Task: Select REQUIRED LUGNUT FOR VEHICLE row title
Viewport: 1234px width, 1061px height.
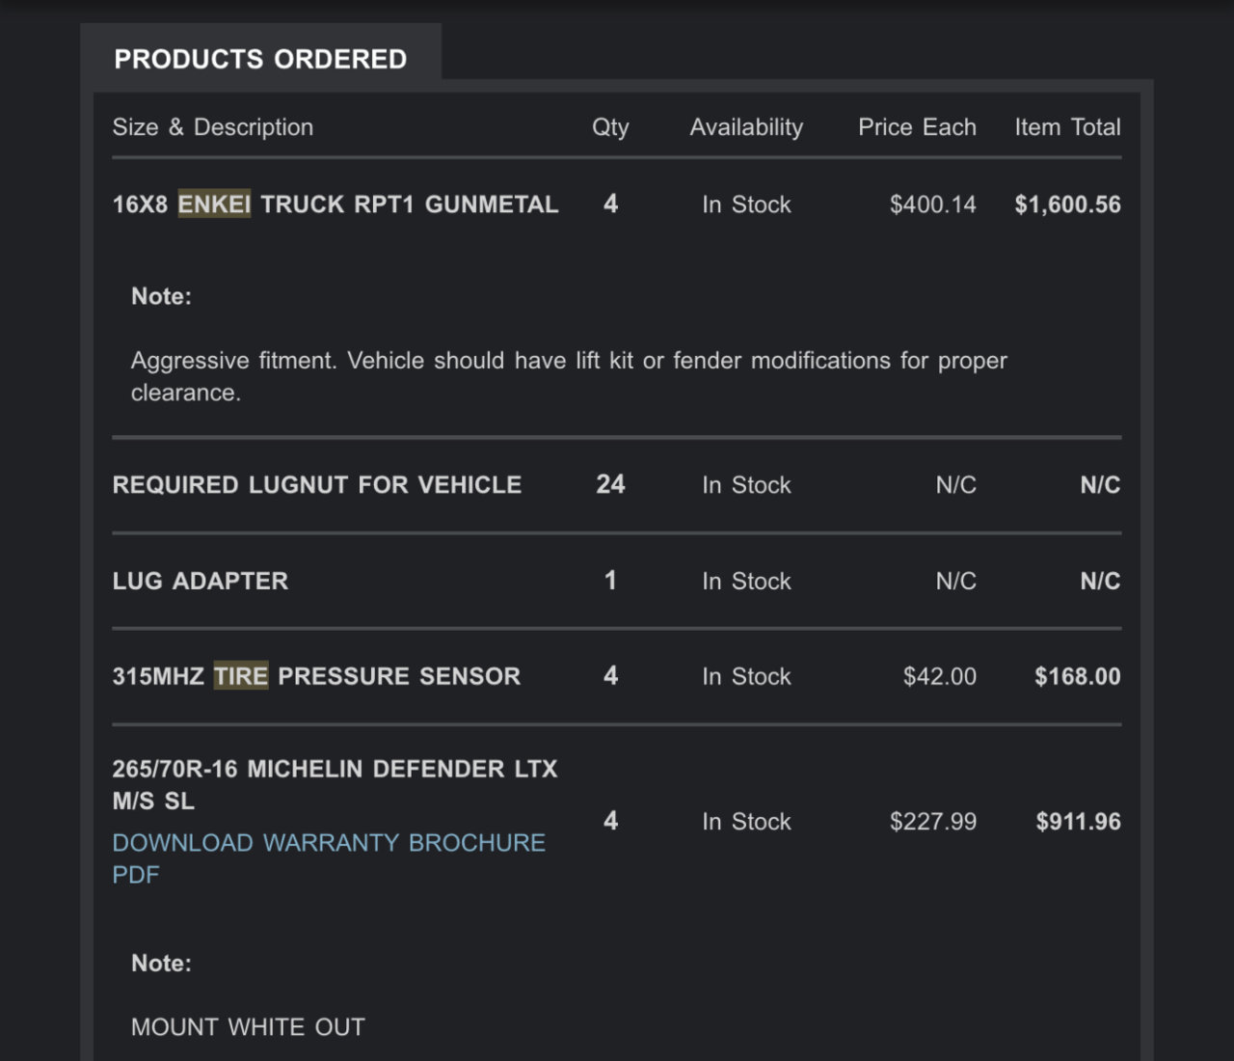Action: click(x=317, y=484)
